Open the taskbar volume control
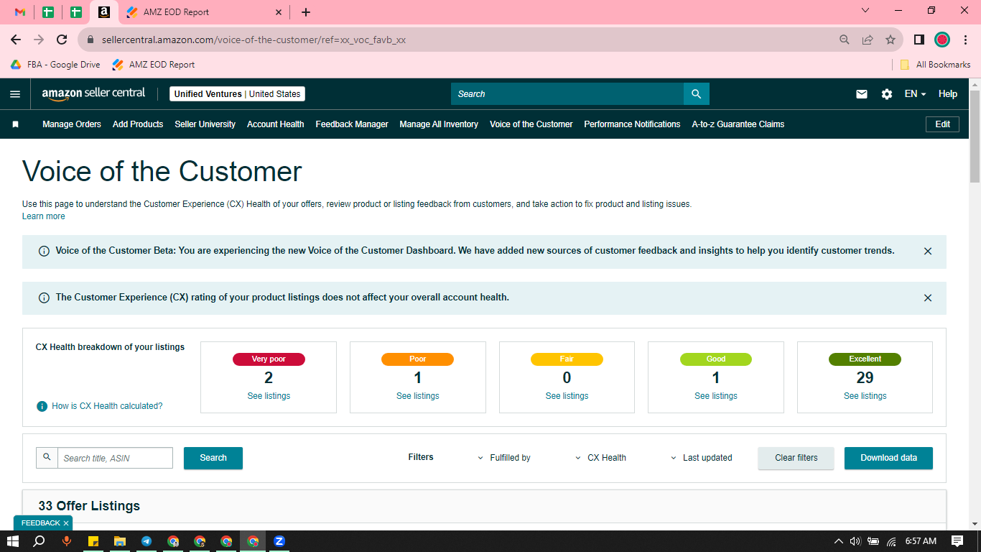Image resolution: width=981 pixels, height=552 pixels. point(855,541)
